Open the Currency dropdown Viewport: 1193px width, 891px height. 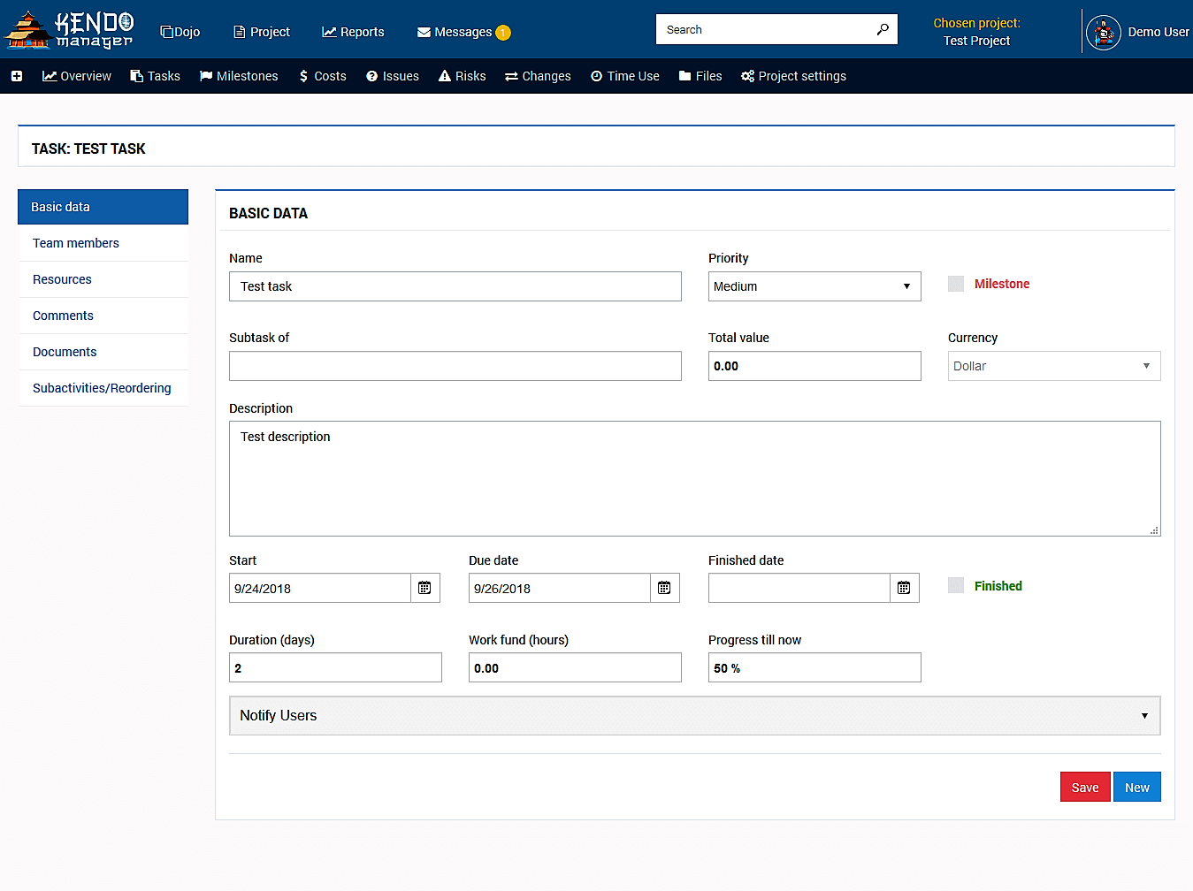coord(1054,366)
